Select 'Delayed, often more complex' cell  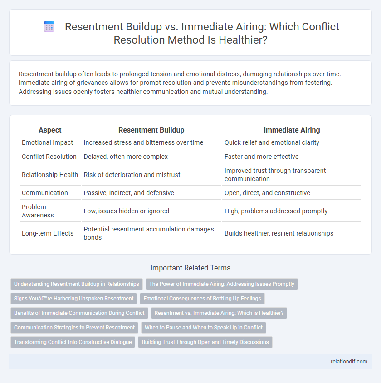[x=151, y=156]
